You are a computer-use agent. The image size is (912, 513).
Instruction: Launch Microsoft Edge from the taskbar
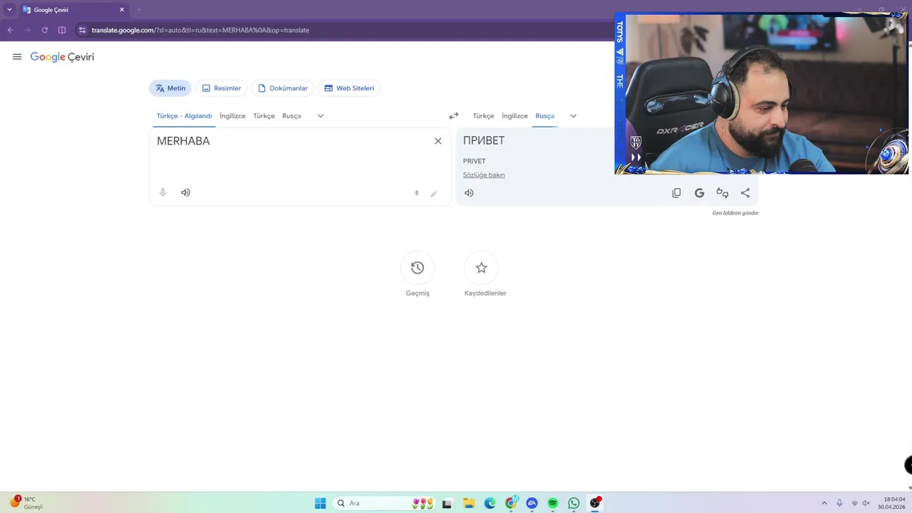coord(489,503)
